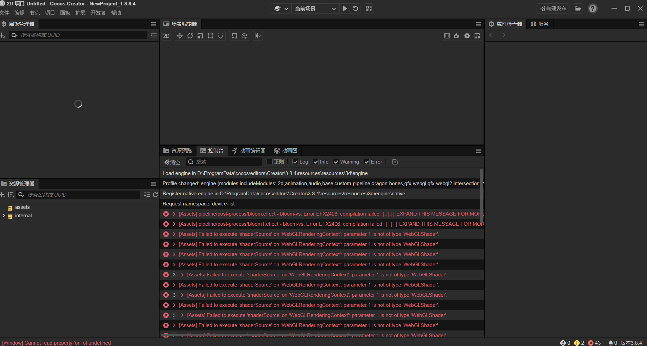Switch to the 资源预览 tab
The width and height of the screenshot is (647, 346).
[x=178, y=151]
